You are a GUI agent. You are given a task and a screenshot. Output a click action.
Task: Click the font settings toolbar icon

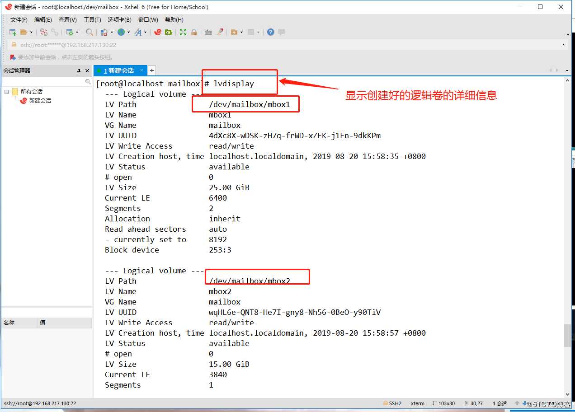point(137,32)
